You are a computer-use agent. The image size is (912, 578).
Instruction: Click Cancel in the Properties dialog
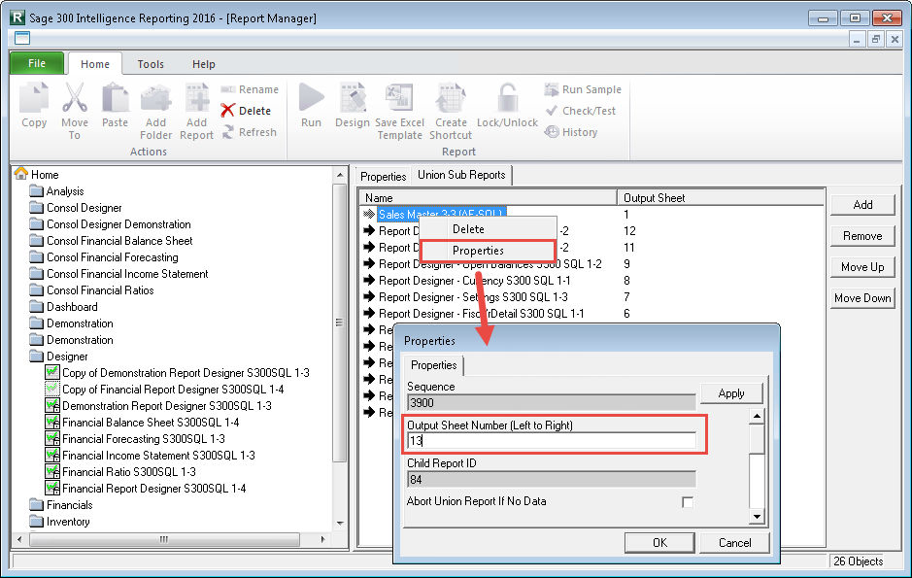point(734,542)
